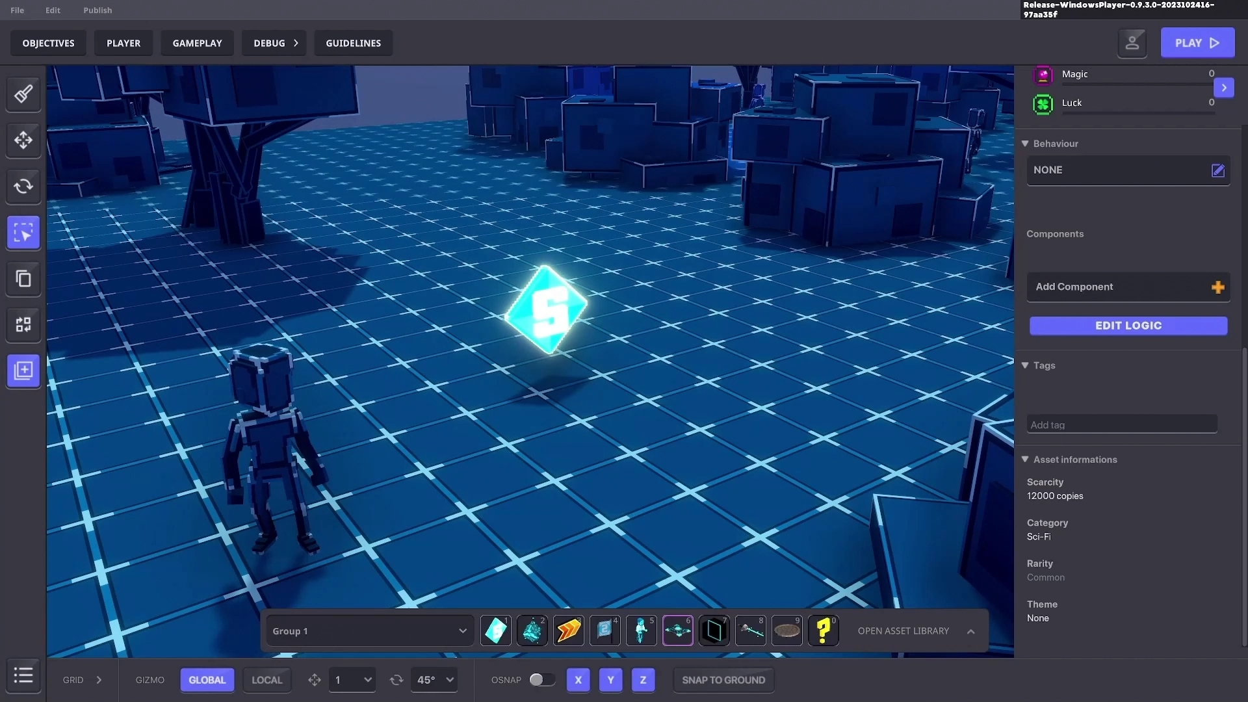The width and height of the screenshot is (1248, 702).
Task: Click the Add tag input field
Action: [x=1121, y=424]
